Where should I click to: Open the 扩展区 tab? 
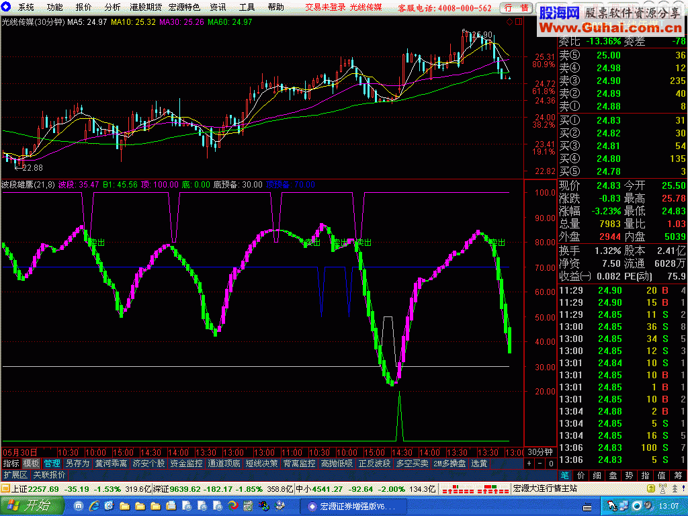coord(15,475)
